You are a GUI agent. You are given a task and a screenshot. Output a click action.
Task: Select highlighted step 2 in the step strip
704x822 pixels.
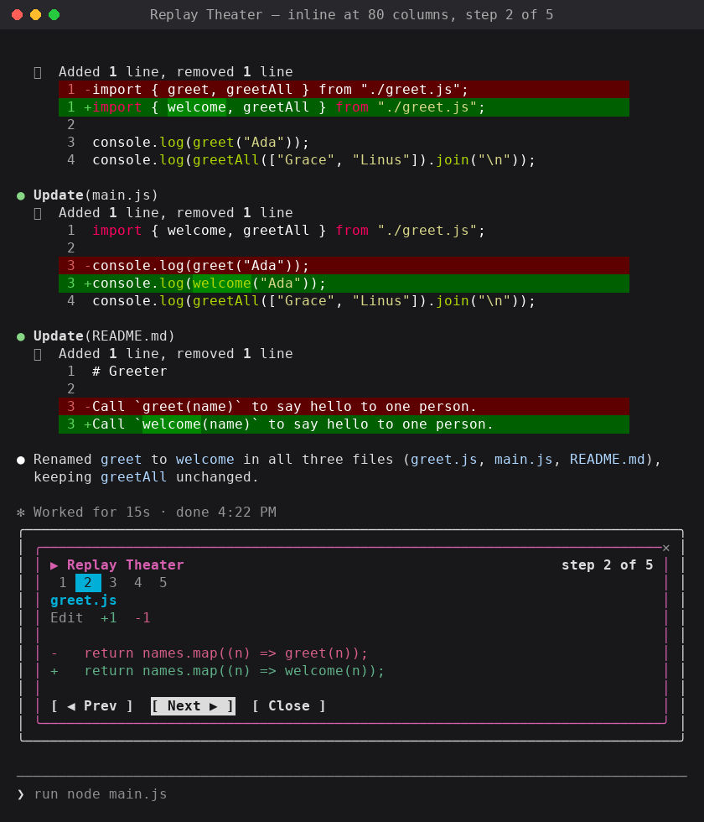pyautogui.click(x=88, y=583)
